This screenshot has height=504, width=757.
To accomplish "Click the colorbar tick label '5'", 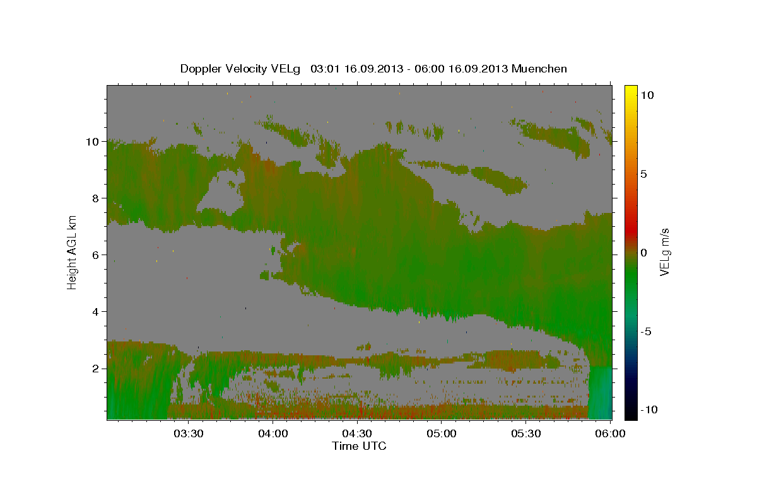I will point(643,174).
